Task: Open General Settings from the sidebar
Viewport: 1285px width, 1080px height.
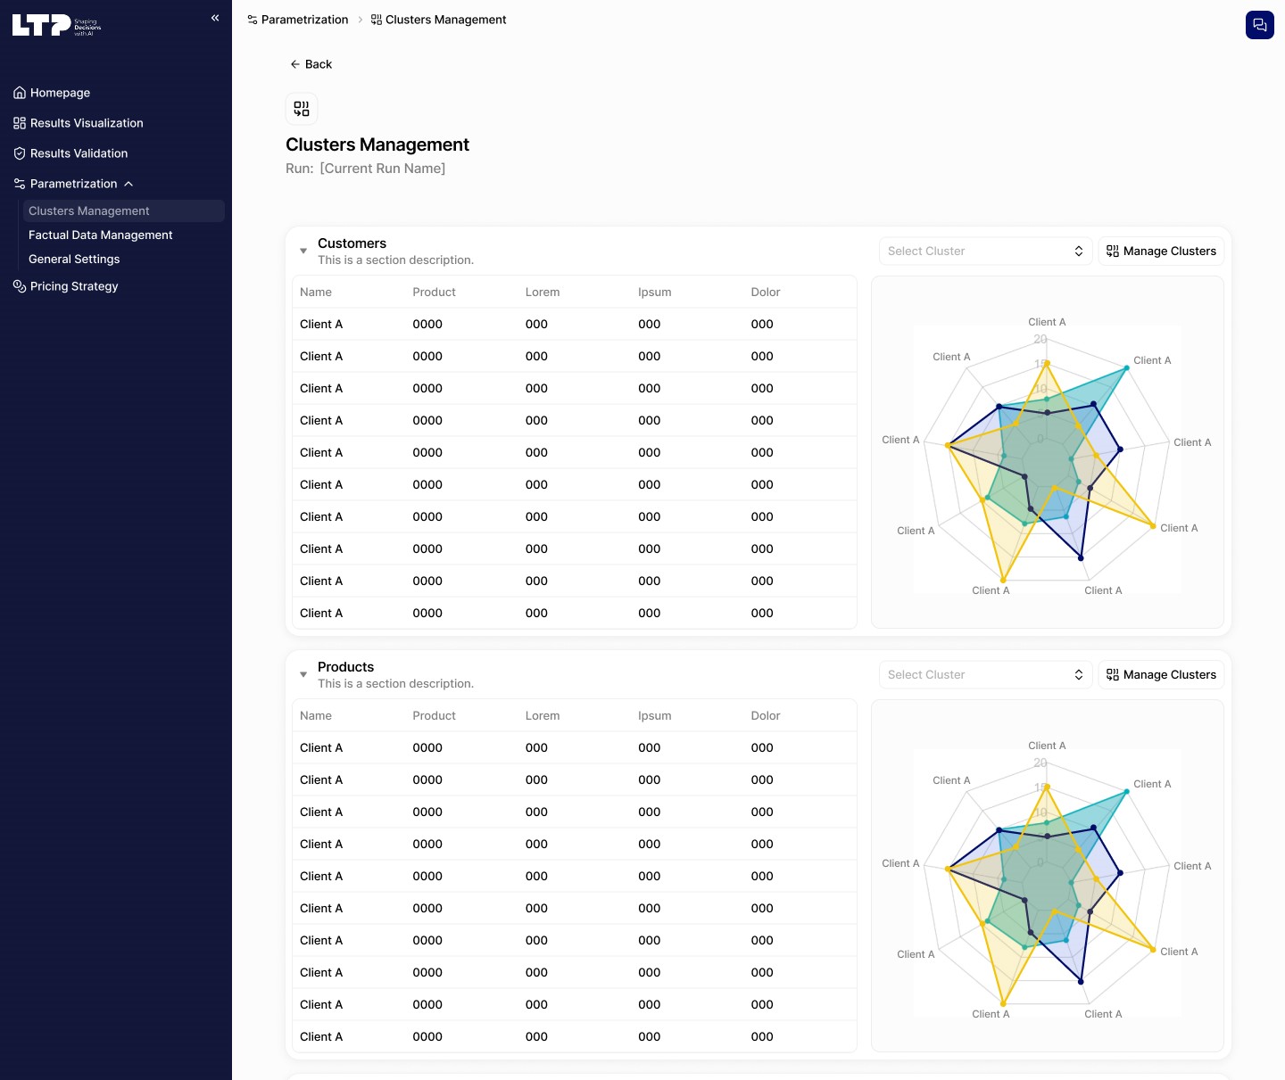Action: click(74, 259)
